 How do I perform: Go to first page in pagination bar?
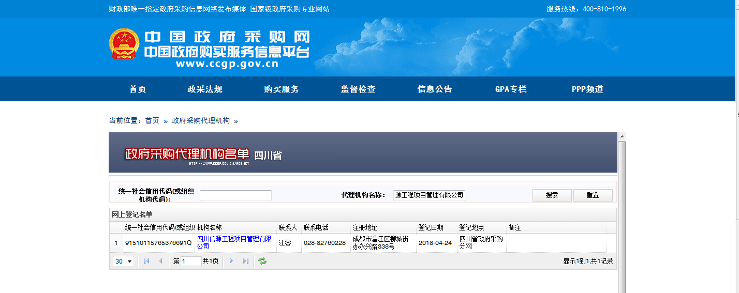146,261
